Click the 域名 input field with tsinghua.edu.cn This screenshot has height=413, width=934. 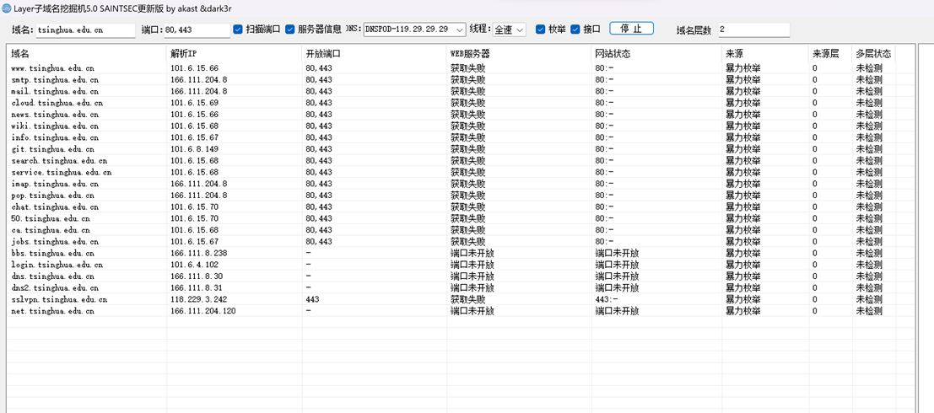(x=86, y=29)
